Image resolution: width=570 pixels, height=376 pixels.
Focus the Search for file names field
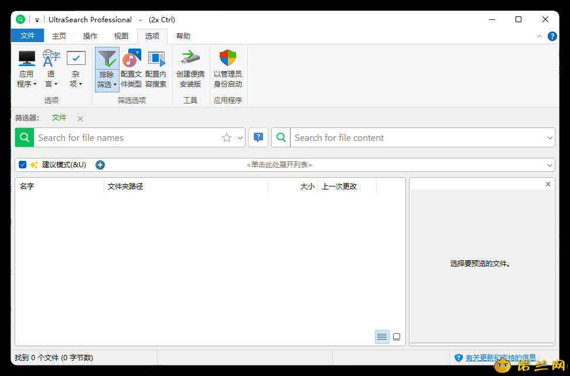pos(127,137)
